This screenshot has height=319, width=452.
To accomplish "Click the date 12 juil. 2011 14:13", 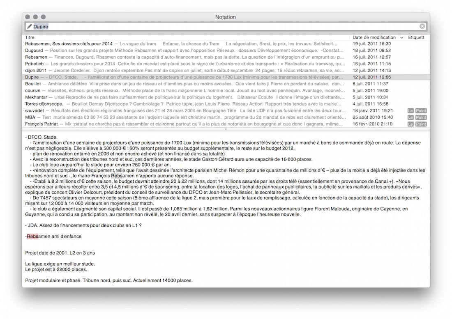I will (372, 70).
